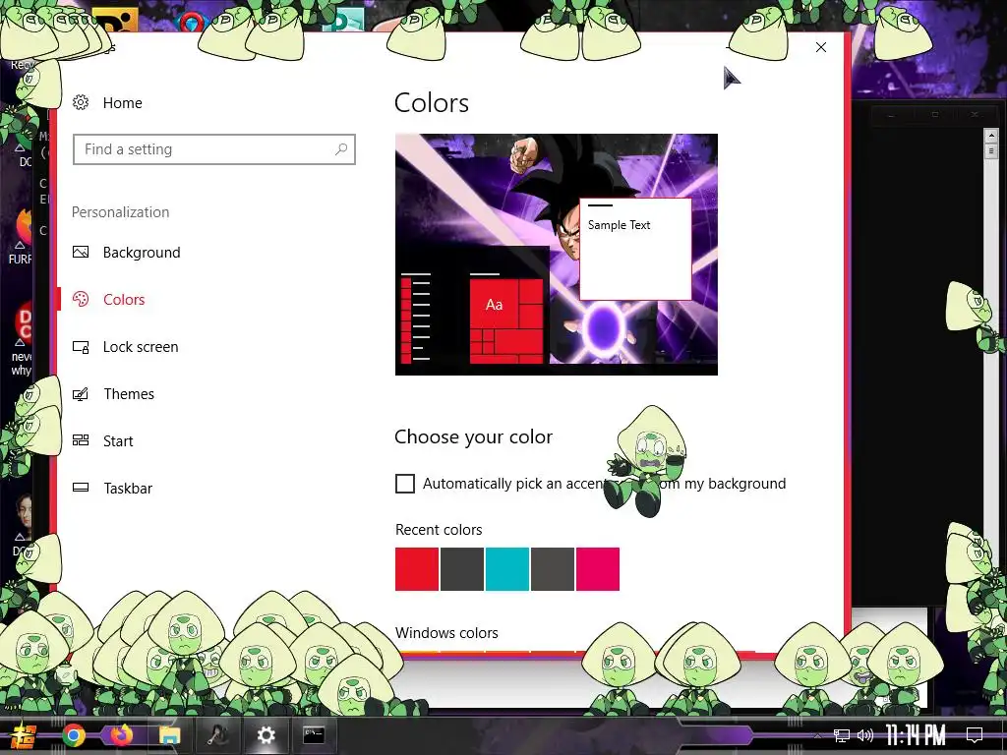Open the Start menu button
Viewport: 1007px width, 755px height.
[x=22, y=735]
